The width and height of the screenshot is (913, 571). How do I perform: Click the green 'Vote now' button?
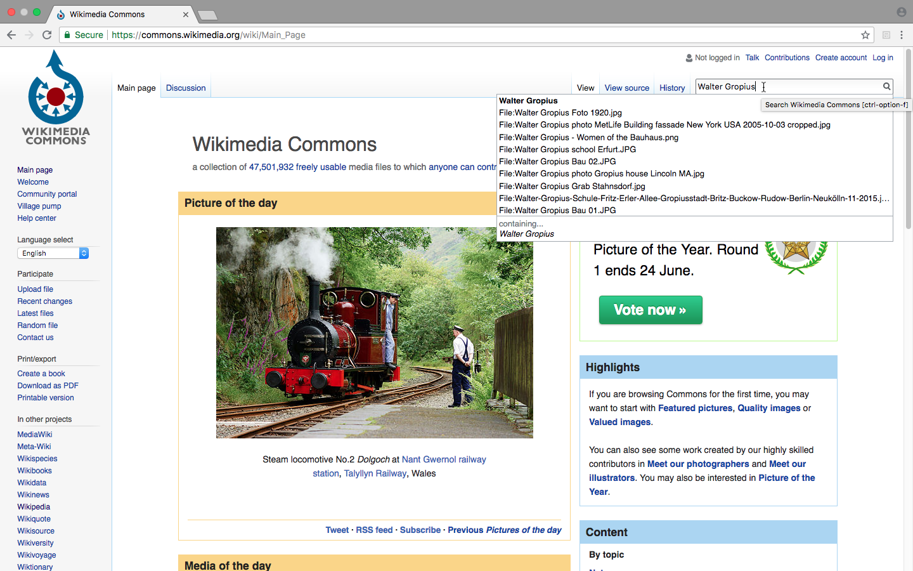coord(651,310)
